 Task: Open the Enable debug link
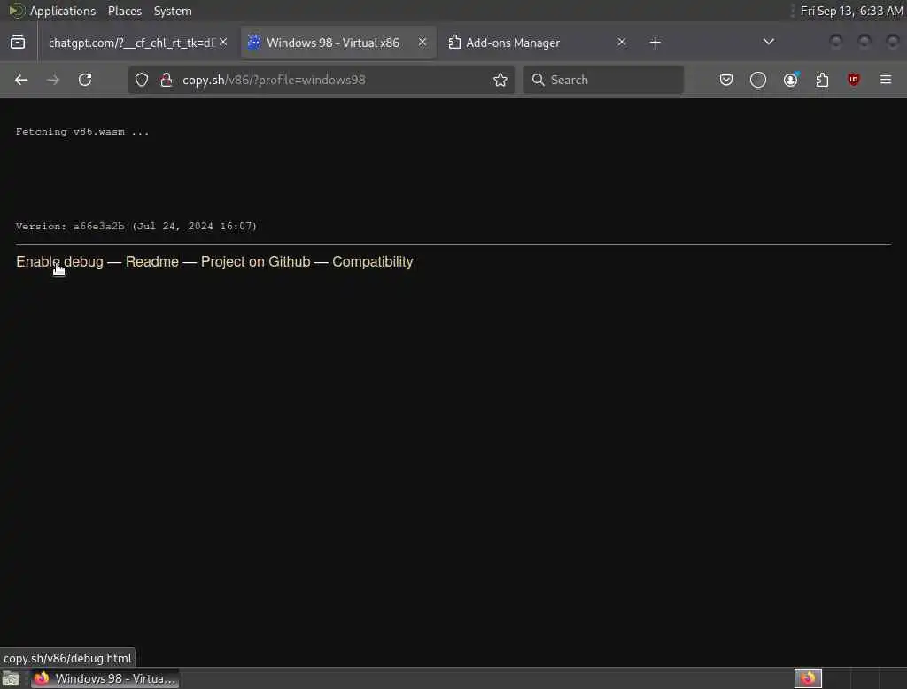point(59,261)
